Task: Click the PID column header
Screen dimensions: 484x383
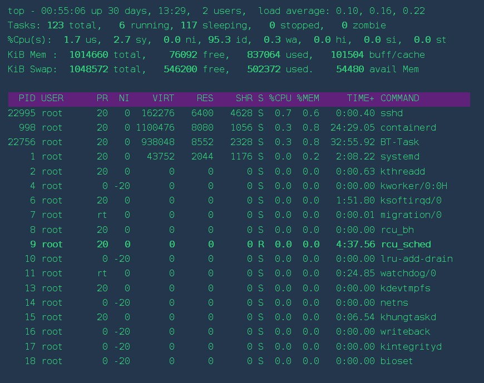Action: pos(27,98)
